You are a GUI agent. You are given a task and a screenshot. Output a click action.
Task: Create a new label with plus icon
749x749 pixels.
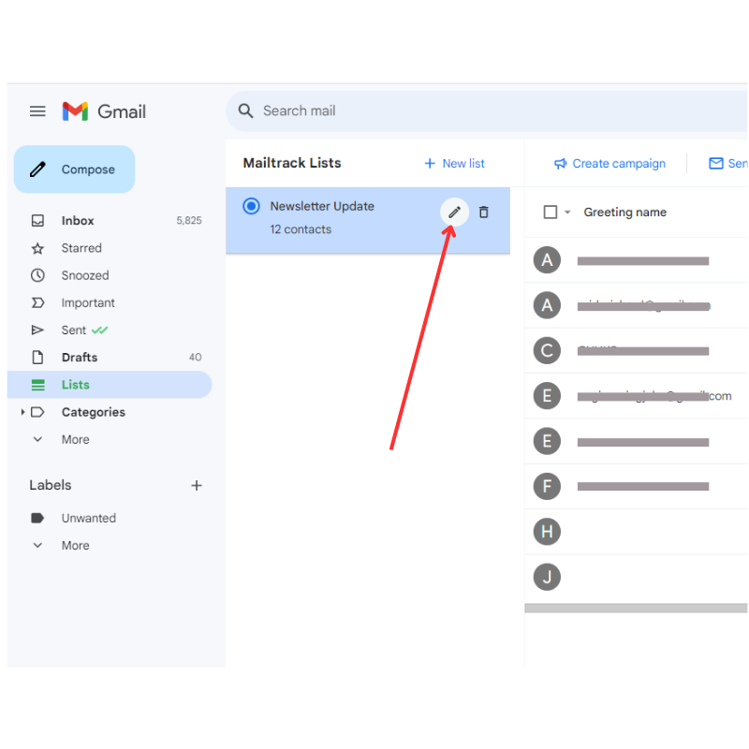point(197,485)
